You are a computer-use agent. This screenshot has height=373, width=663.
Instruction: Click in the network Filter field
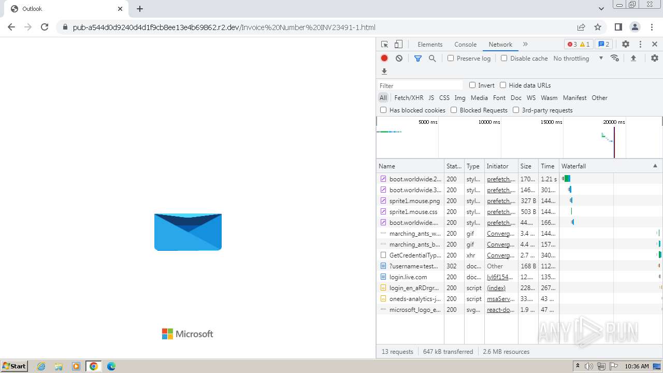420,85
